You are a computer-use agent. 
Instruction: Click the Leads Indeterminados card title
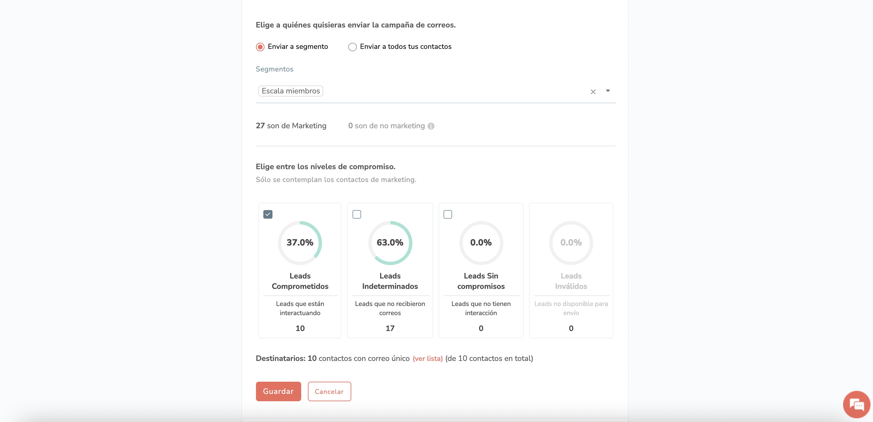click(390, 281)
